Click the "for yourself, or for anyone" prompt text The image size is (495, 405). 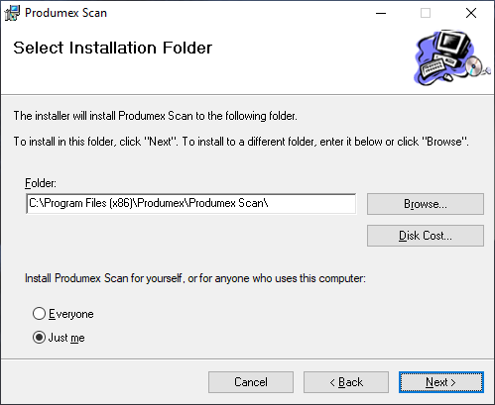(195, 278)
